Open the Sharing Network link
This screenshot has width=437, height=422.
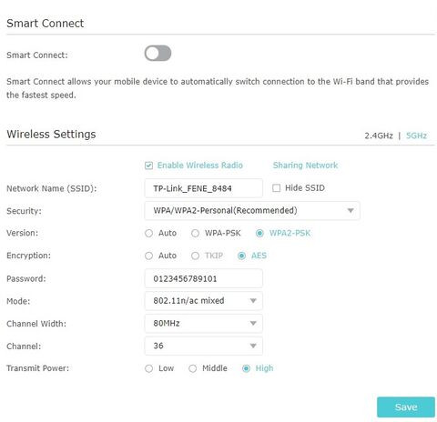(x=305, y=166)
